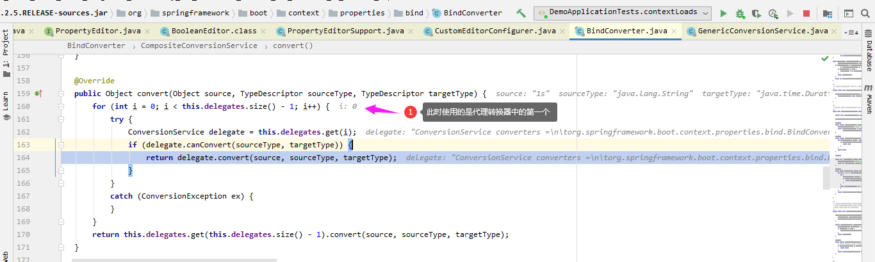Open the Project Structure icon

point(828,13)
